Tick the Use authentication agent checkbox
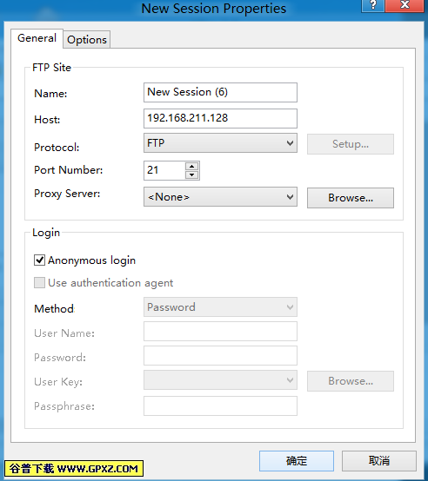Viewport: 428px width, 481px height. 39,282
